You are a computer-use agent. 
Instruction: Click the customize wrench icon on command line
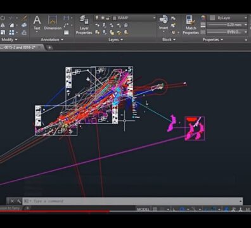click(19, 201)
